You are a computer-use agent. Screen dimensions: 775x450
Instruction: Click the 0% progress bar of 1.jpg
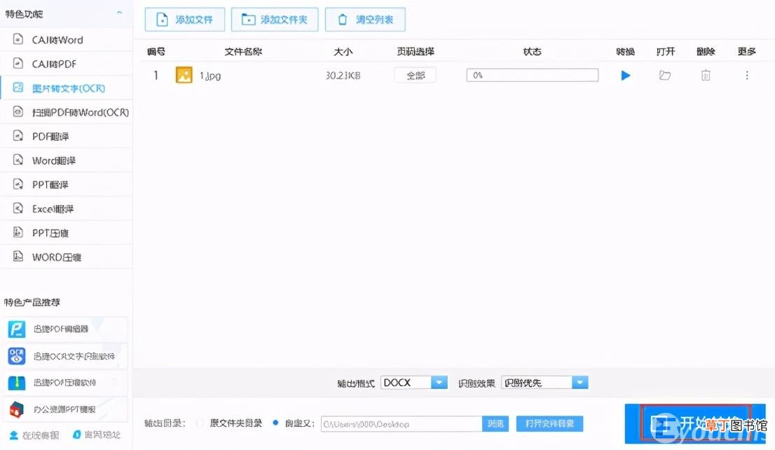pos(533,75)
